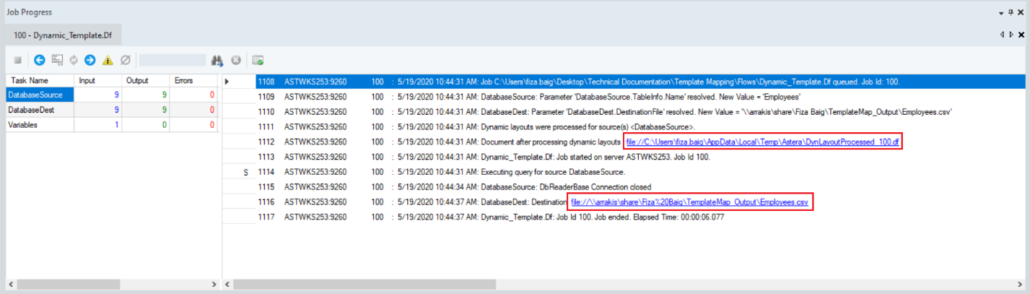The image size is (1030, 294).
Task: Click the gray refresh arrows icon
Action: (x=74, y=60)
